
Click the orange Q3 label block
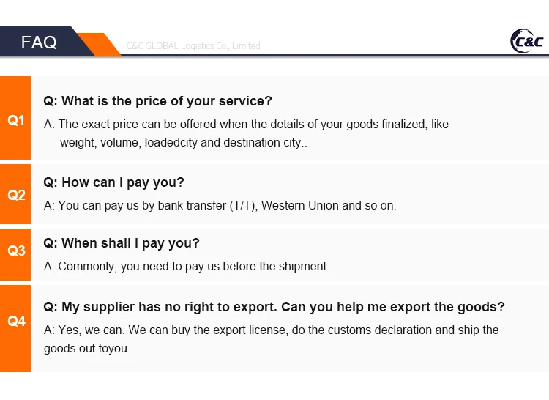tap(15, 251)
